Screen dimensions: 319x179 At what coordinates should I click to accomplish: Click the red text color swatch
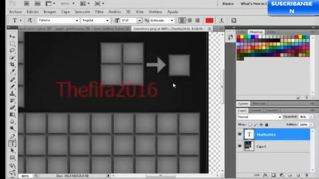209,20
